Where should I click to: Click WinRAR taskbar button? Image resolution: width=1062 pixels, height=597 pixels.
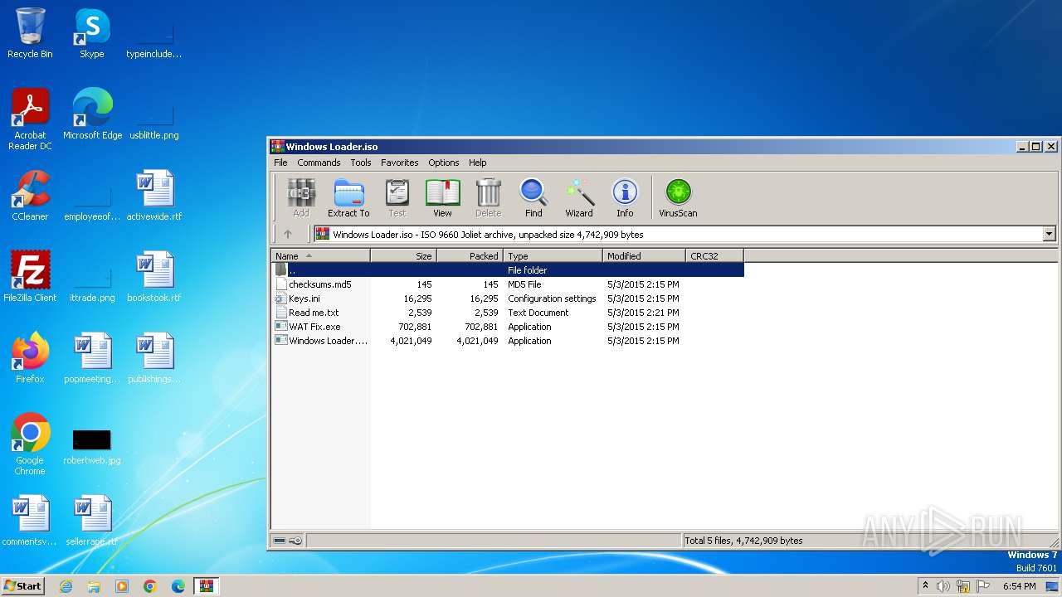pyautogui.click(x=206, y=586)
